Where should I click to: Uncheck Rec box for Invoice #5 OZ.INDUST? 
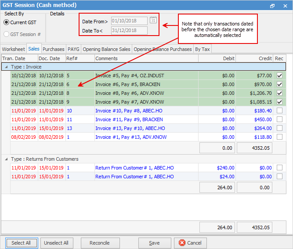279,76
